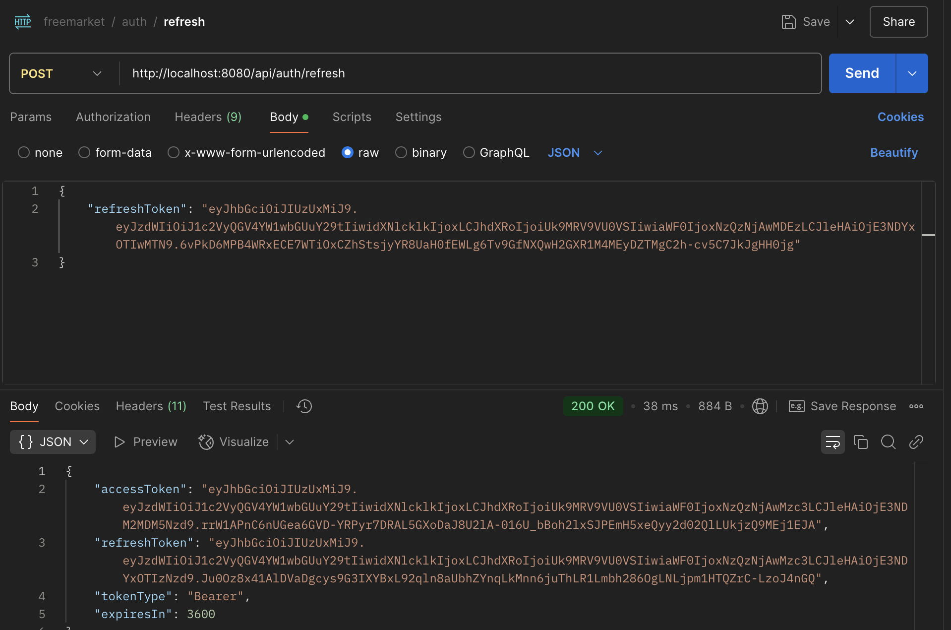The width and height of the screenshot is (951, 630).
Task: Click the freemarket breadcrumb
Action: (74, 22)
